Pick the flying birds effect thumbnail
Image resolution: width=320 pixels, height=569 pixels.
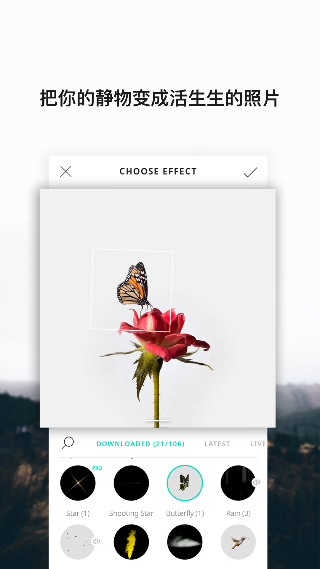[x=78, y=542]
